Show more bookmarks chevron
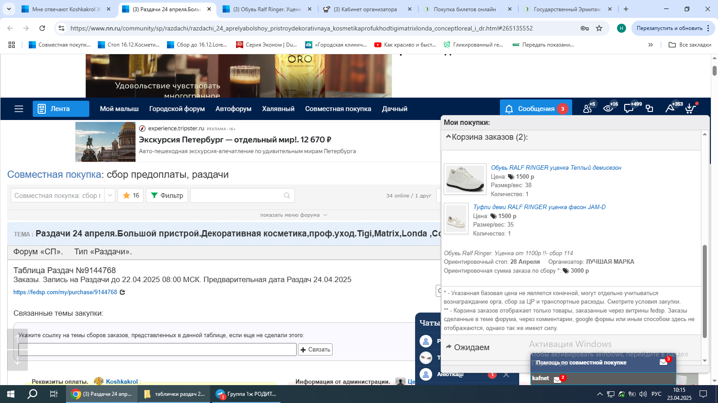 pyautogui.click(x=651, y=45)
